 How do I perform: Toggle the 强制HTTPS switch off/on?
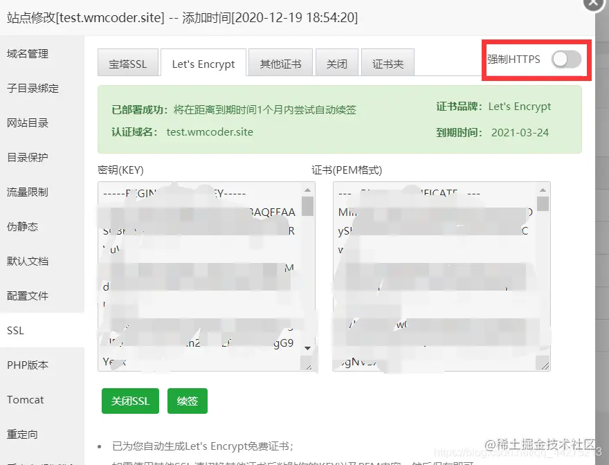tap(566, 60)
